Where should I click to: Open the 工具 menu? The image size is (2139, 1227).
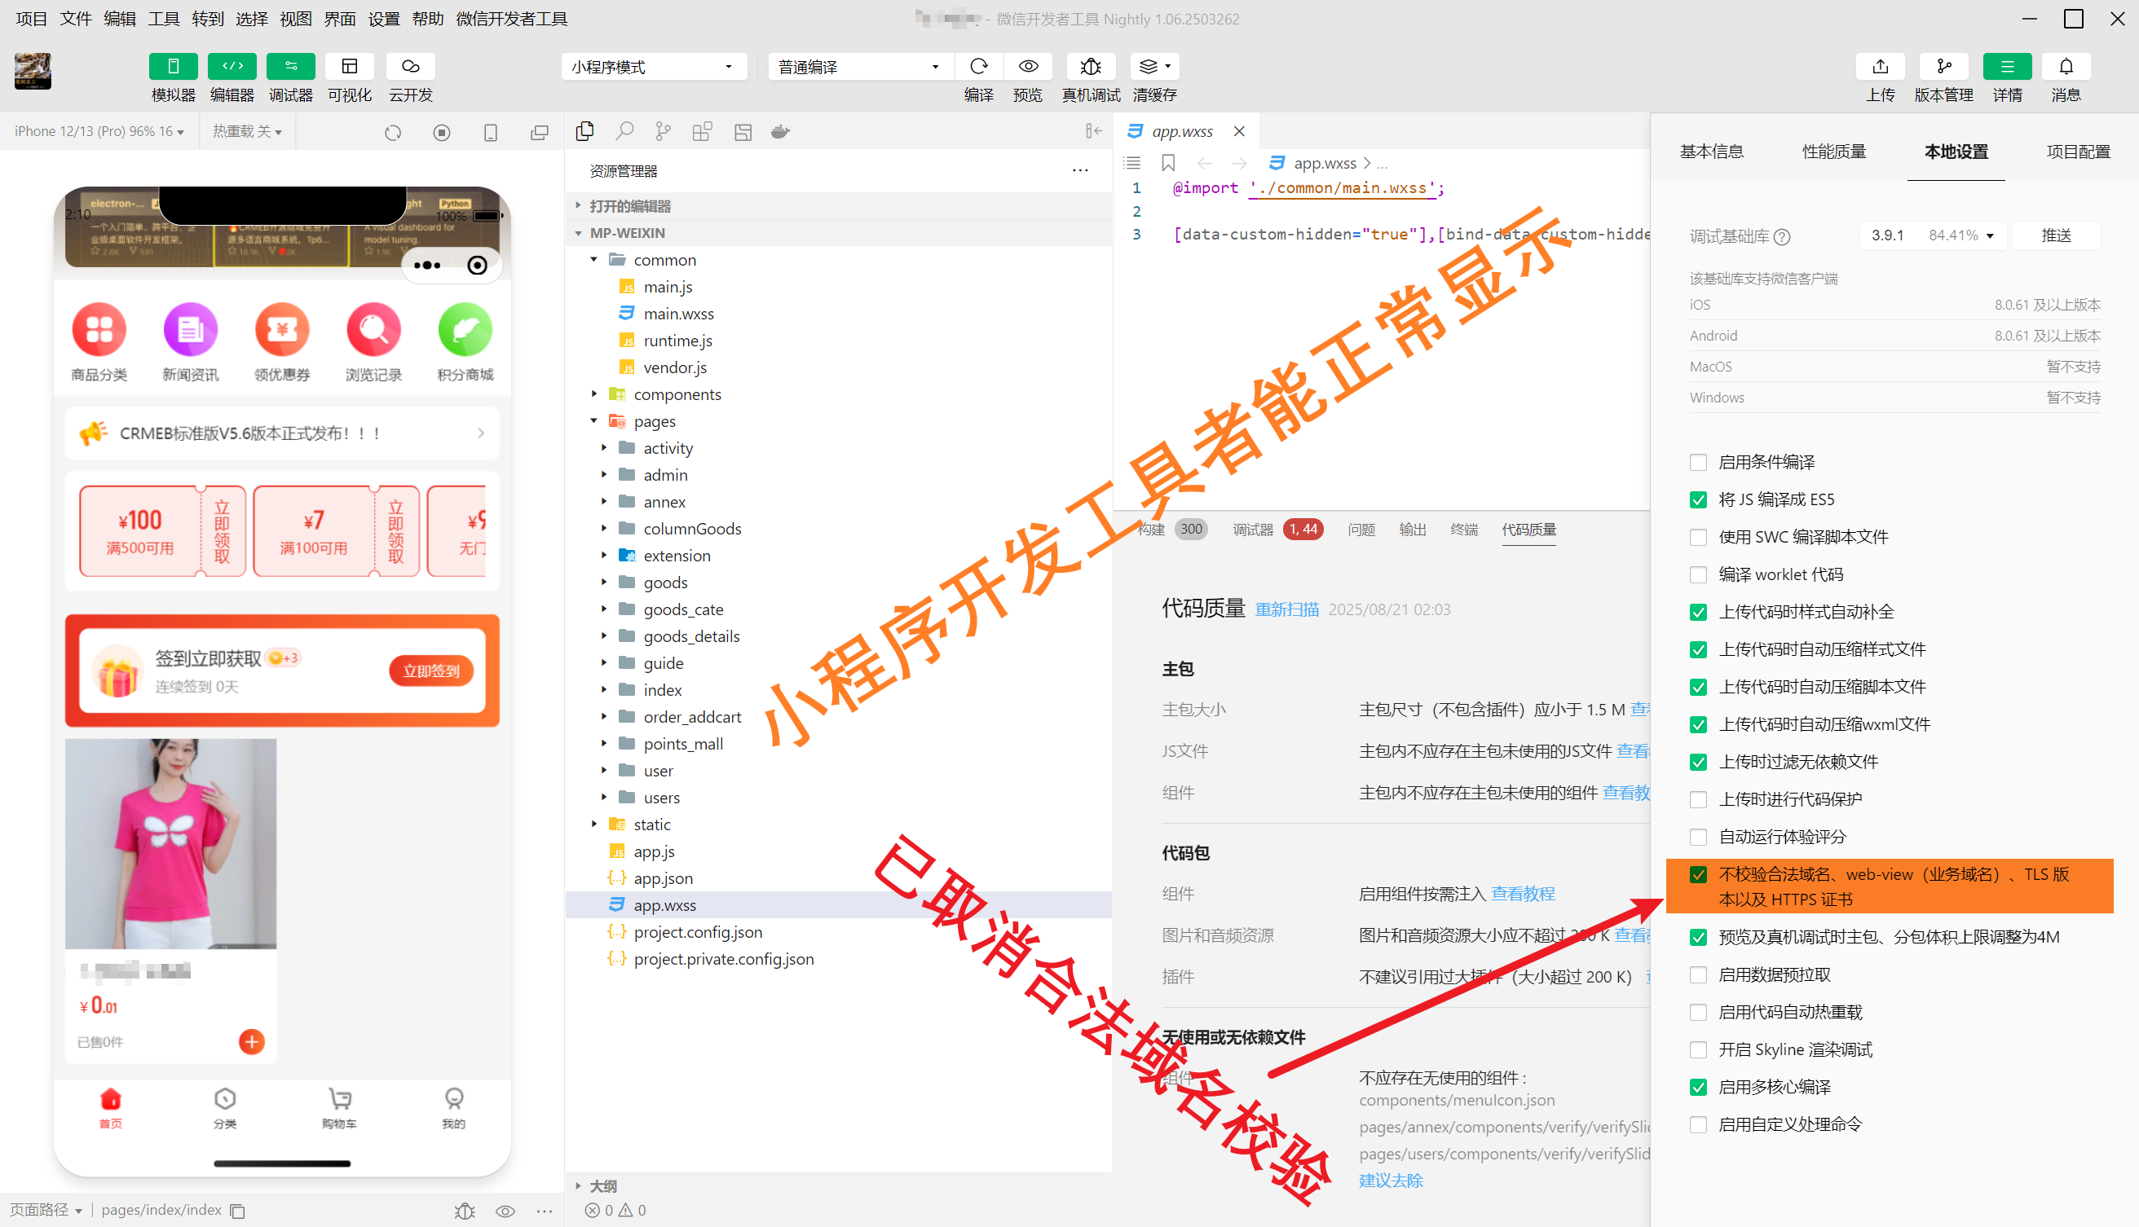click(164, 19)
